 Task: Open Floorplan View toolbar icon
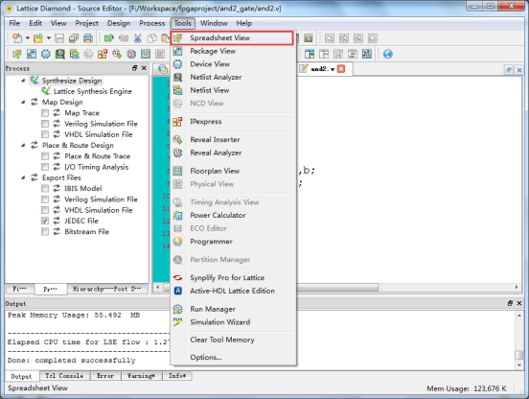coord(146,54)
